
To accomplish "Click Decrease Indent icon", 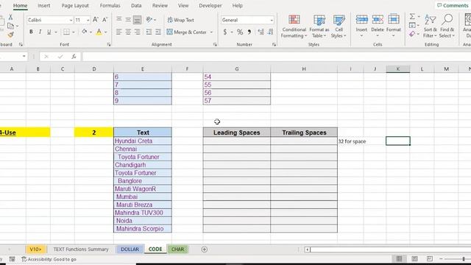I will pos(149,32).
